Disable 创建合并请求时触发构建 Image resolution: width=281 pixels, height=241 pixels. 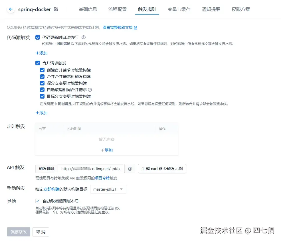42,70
